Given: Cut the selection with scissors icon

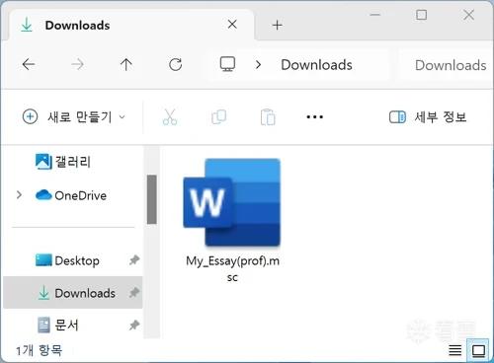Looking at the screenshot, I should 170,117.
